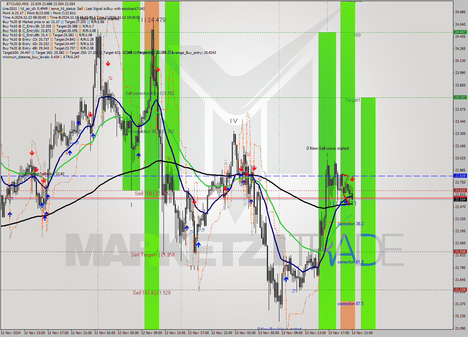This screenshot has width=468, height=337.
Task: Click the blue 'correction 38.2' label
Action: (x=350, y=224)
